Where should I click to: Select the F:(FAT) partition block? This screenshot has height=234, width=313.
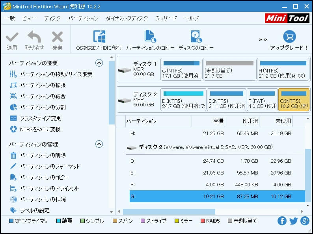coord(262,100)
